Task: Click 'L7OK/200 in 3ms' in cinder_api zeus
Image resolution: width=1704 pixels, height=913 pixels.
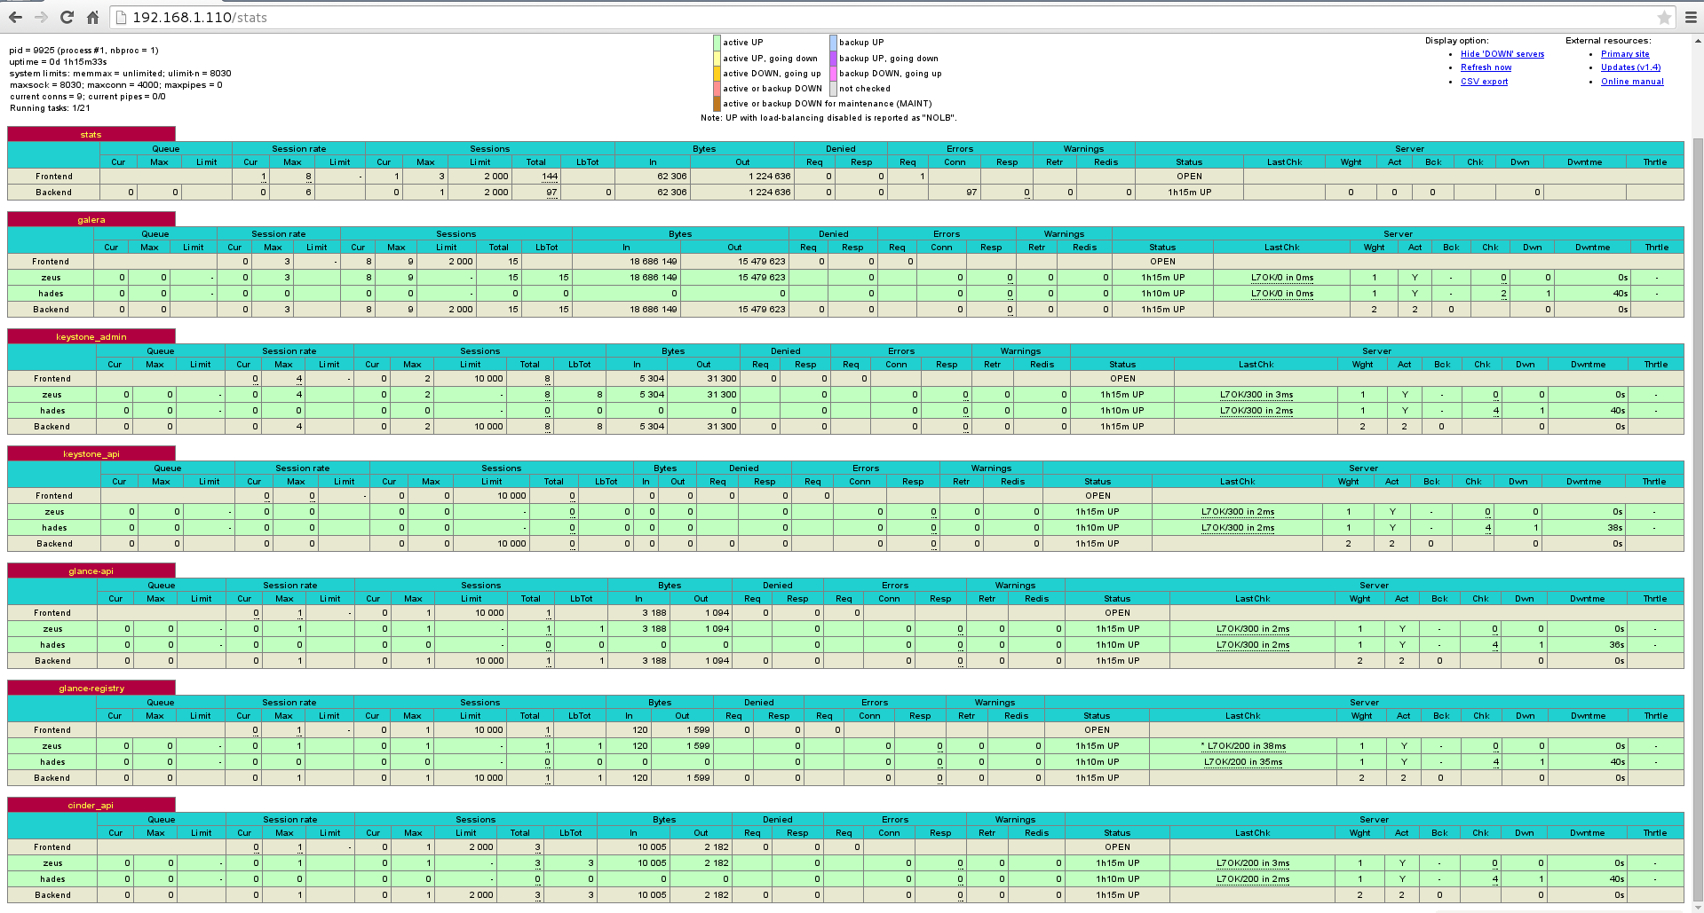Action: (x=1252, y=863)
